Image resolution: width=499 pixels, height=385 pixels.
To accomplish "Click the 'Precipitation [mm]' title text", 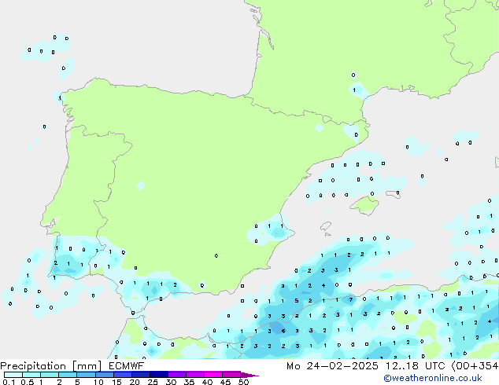I will tap(51, 366).
